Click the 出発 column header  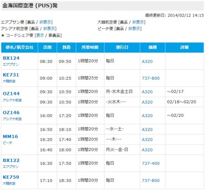point(47,47)
